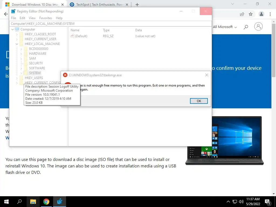Click the Registry Editor address bar path
The width and height of the screenshot is (276, 207).
(x=111, y=24)
